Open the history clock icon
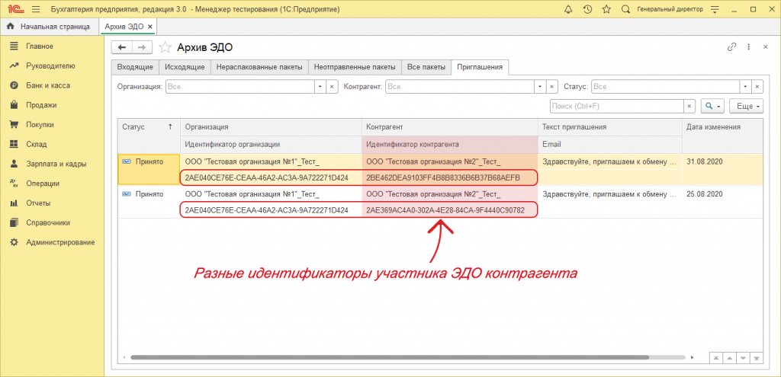Image resolution: width=781 pixels, height=377 pixels. click(587, 9)
